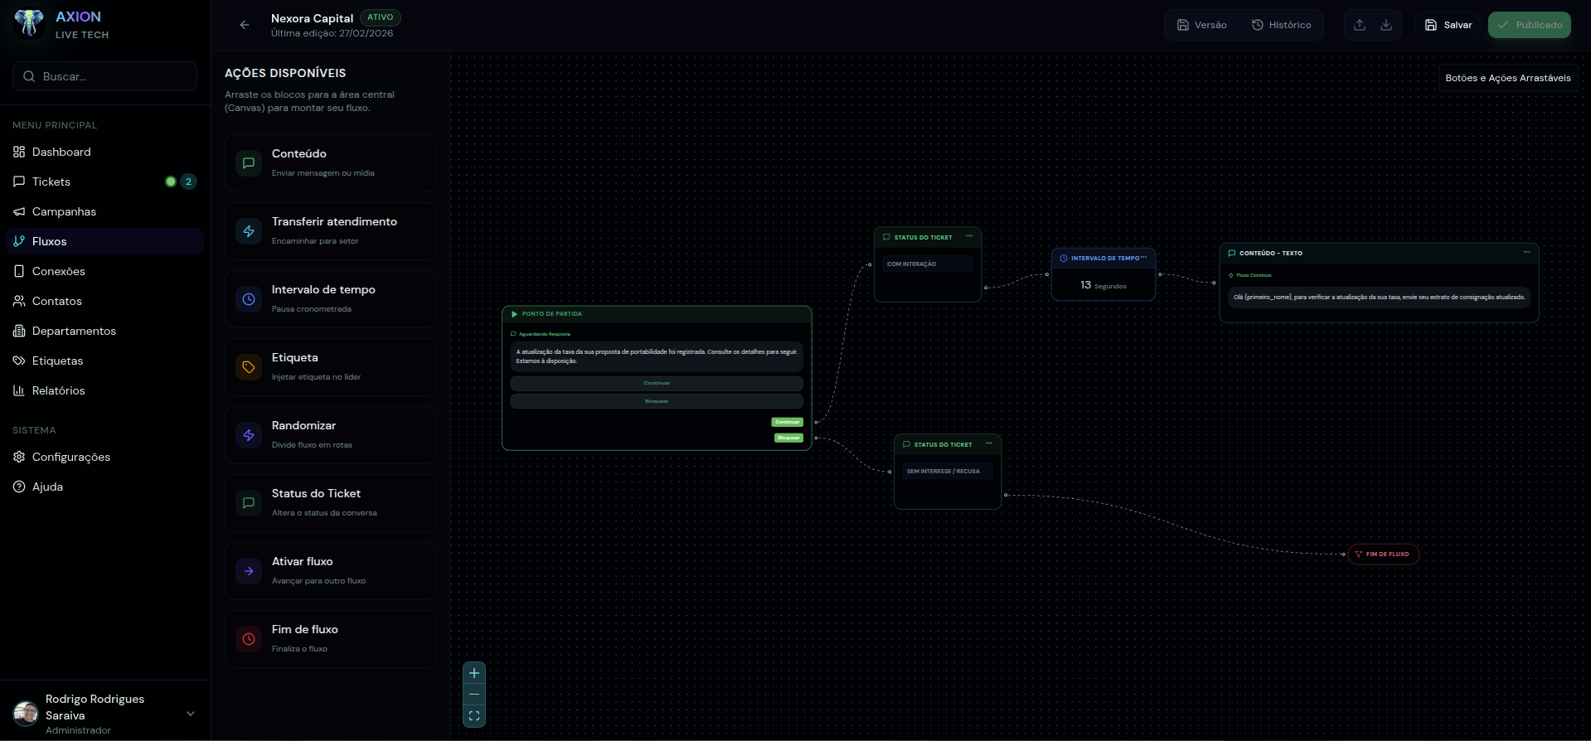This screenshot has width=1591, height=741.
Task: Go to Campanhas in the sidebar
Action: [x=64, y=211]
